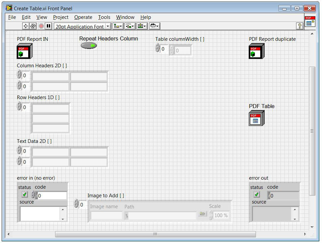Screen dimensions: 322x243
Task: Open the Align Objects dropdown
Action: coord(118,26)
